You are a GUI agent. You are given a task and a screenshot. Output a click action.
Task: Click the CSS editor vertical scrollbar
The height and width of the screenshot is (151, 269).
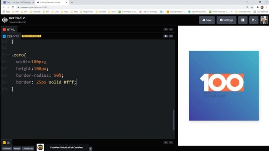(x=174, y=120)
